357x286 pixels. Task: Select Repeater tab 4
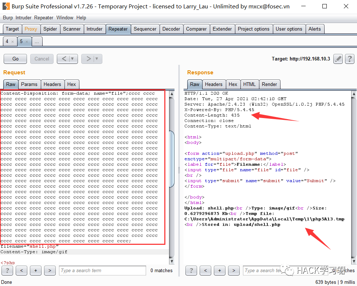point(7,42)
